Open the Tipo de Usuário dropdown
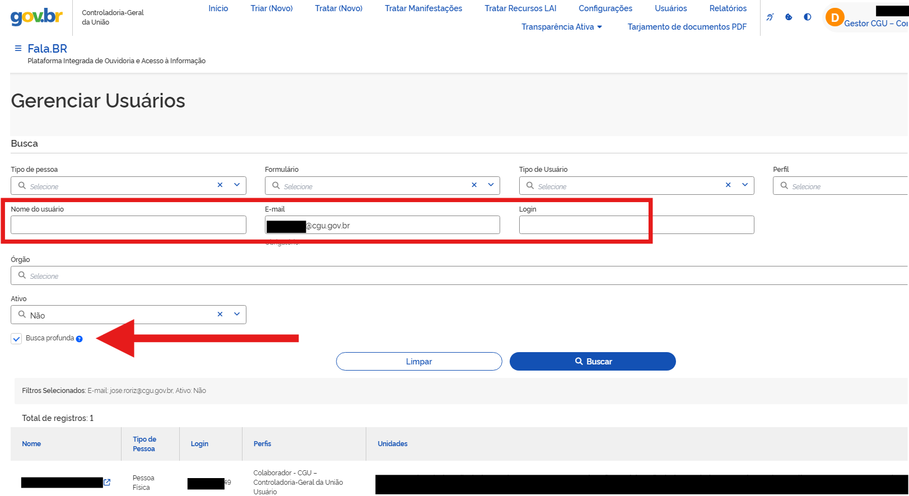The width and height of the screenshot is (909, 496). [x=745, y=185]
